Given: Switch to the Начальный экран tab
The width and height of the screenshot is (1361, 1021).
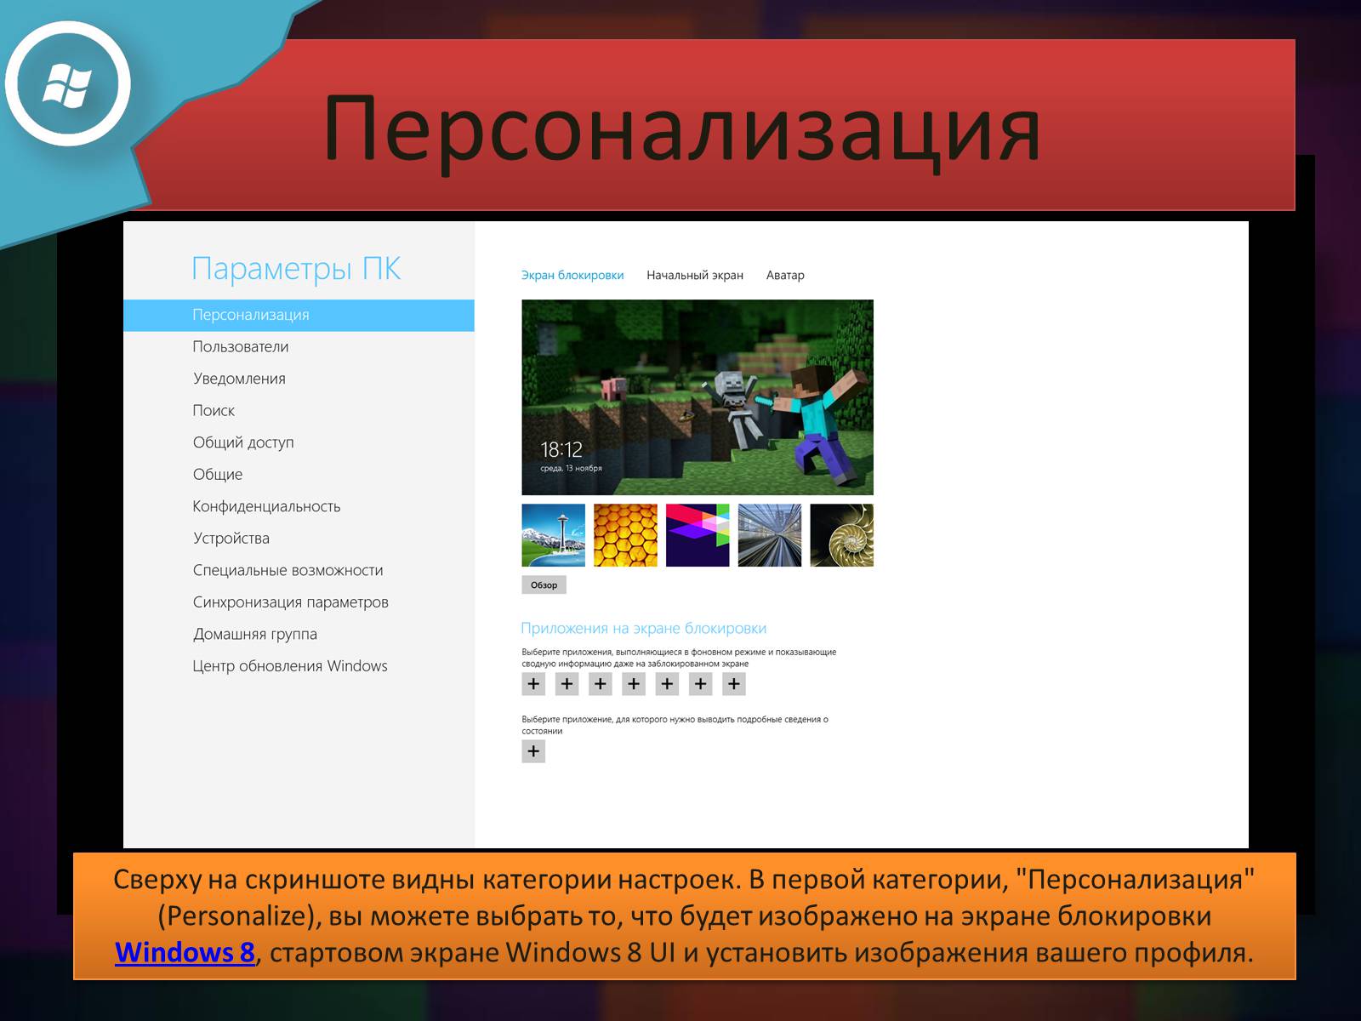Looking at the screenshot, I should (x=695, y=275).
